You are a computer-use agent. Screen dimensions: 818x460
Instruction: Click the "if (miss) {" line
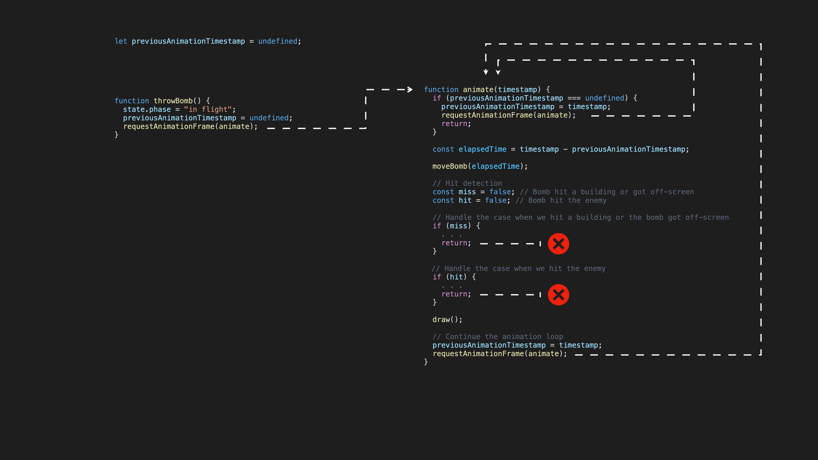[x=457, y=226]
